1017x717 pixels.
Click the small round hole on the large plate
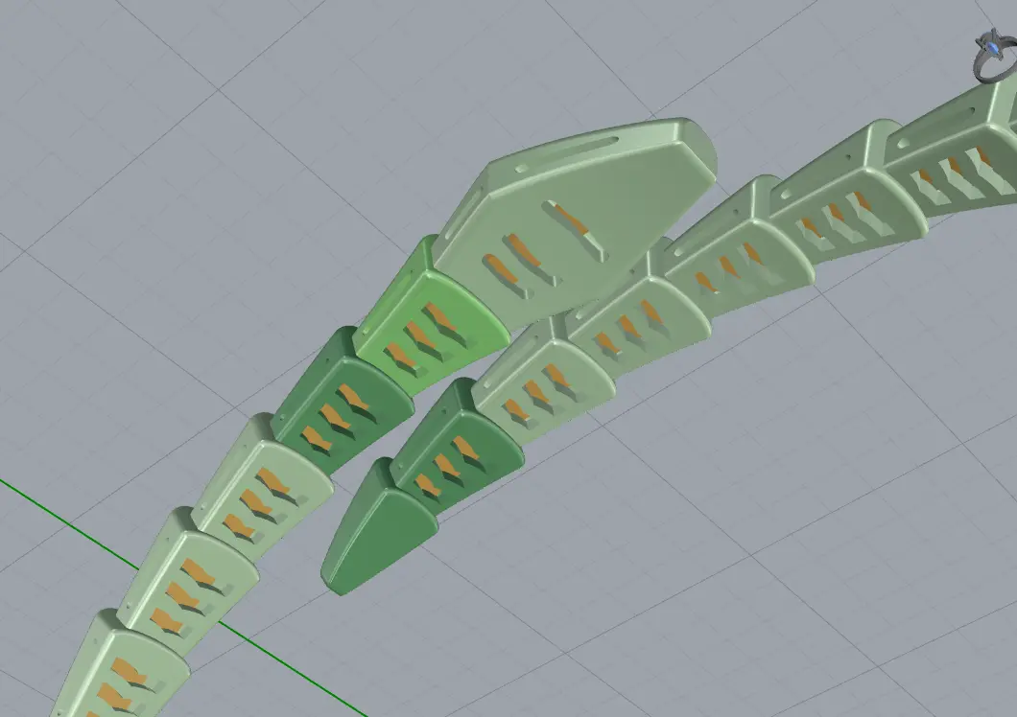pyautogui.click(x=521, y=171)
